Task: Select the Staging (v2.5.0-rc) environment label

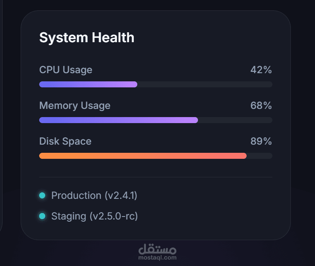Action: [x=94, y=216]
